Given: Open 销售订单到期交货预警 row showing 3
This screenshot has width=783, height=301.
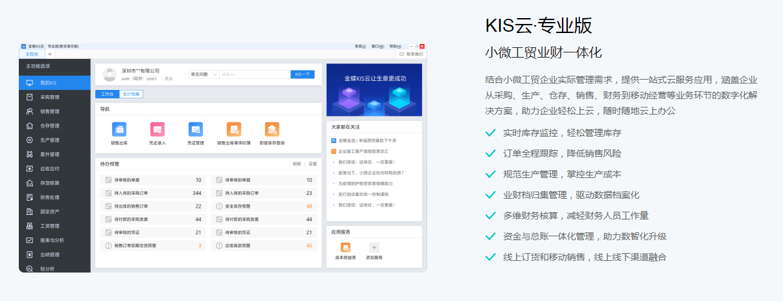Looking at the screenshot, I should click(x=153, y=245).
